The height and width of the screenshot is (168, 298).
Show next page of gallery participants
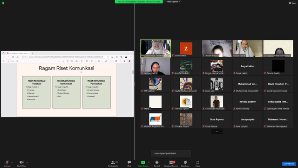click(217, 132)
